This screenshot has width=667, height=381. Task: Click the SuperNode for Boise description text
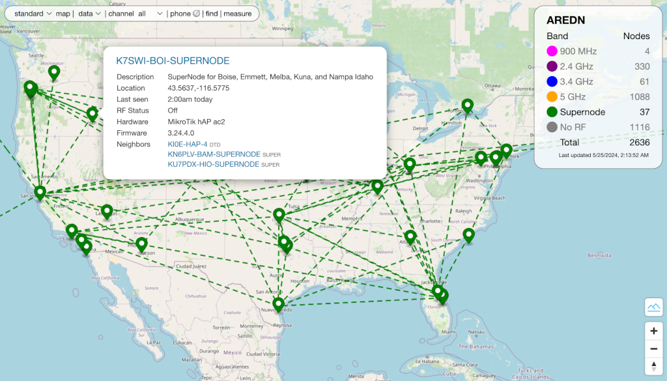(x=270, y=77)
